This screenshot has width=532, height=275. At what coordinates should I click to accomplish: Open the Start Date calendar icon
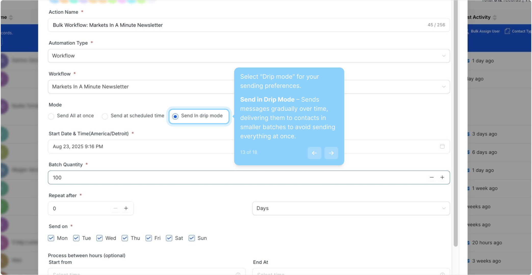442,146
